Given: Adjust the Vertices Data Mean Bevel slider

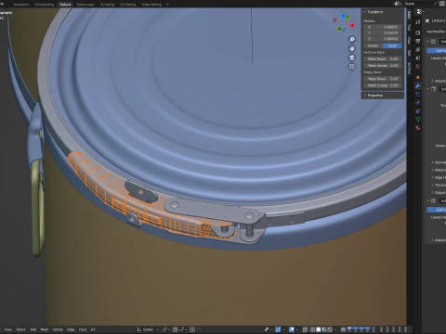Looking at the screenshot, I should 383,58.
